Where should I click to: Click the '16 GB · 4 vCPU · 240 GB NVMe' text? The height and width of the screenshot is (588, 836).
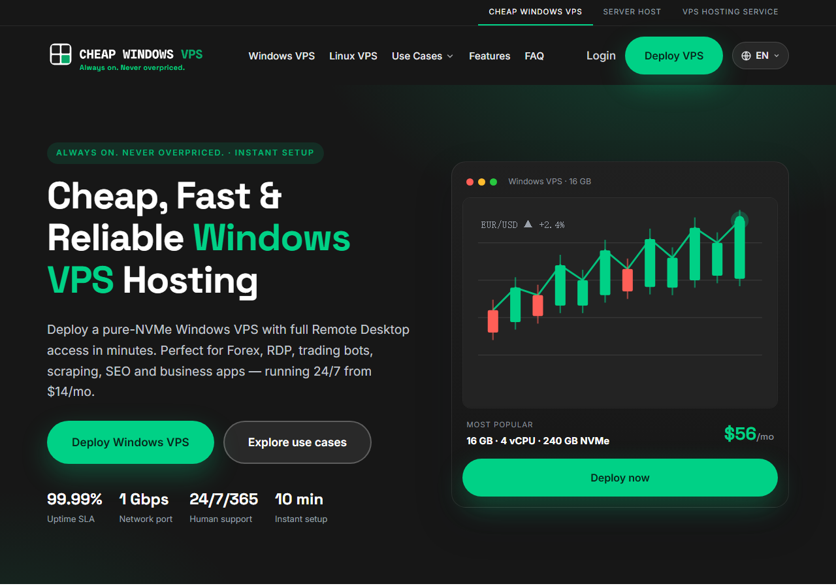click(x=538, y=441)
